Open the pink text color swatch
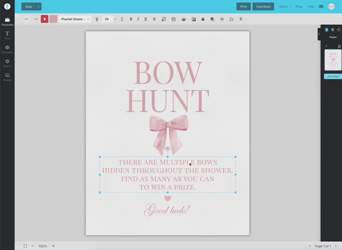The width and height of the screenshot is (342, 250). (x=53, y=19)
